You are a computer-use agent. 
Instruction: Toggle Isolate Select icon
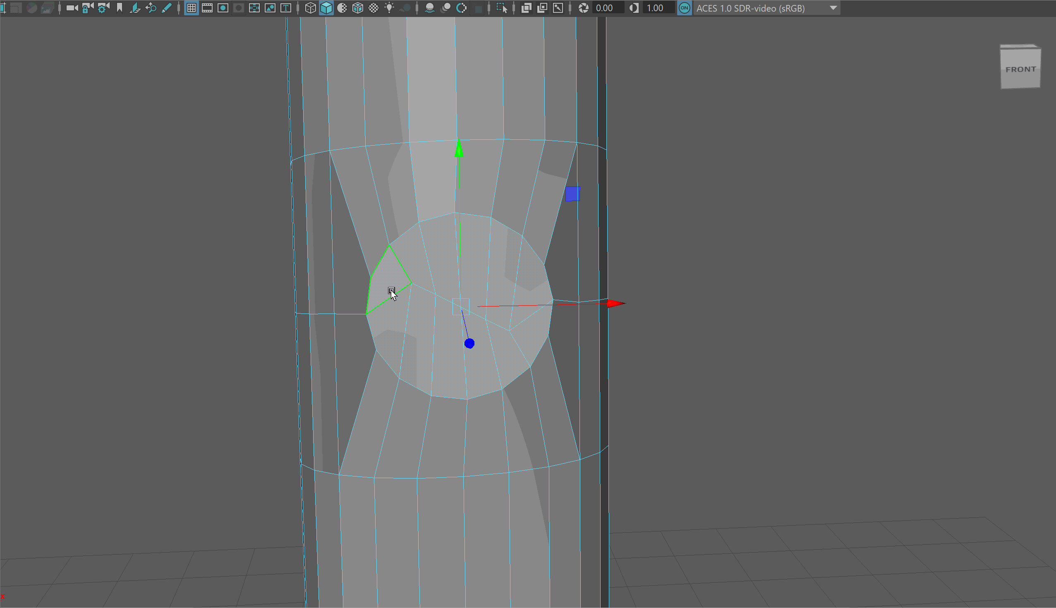(x=501, y=8)
